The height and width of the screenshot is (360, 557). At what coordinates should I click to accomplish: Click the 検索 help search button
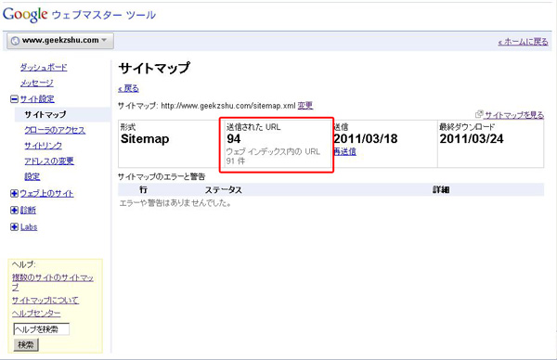[x=26, y=345]
